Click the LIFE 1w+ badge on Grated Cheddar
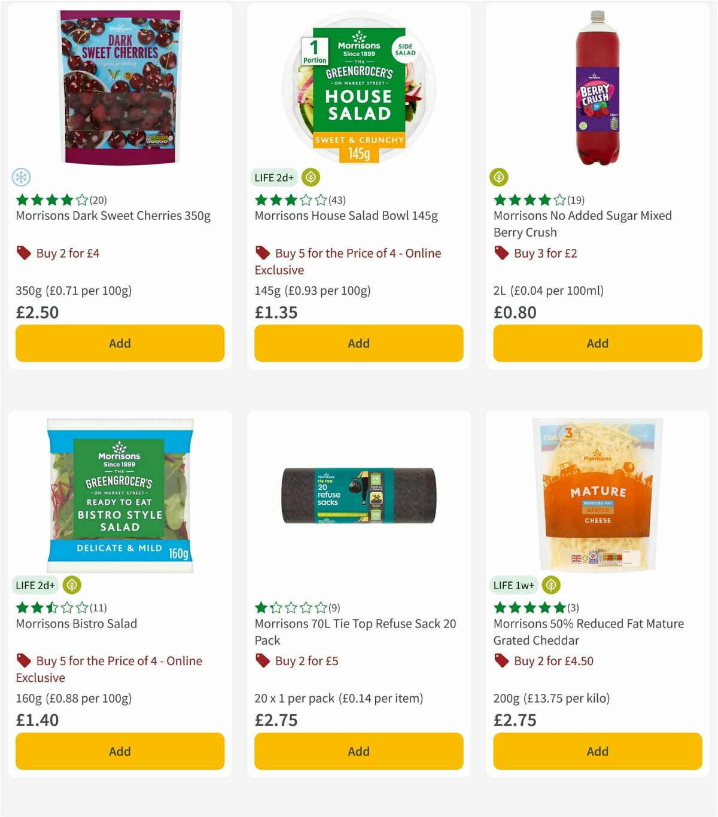The width and height of the screenshot is (718, 817). [513, 585]
